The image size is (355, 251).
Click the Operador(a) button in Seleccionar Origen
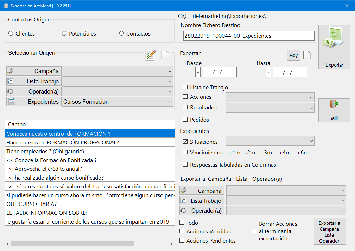[x=34, y=91]
